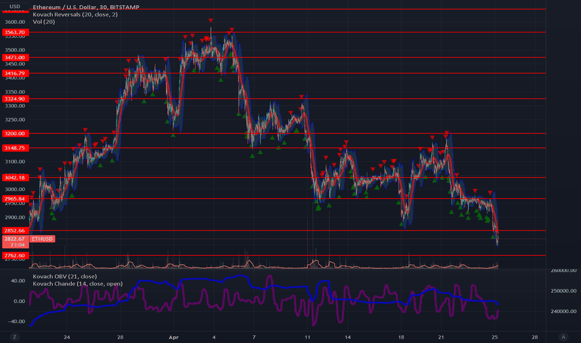Click the 18 date label on time axis
This screenshot has height=343, width=581.
[x=401, y=337]
